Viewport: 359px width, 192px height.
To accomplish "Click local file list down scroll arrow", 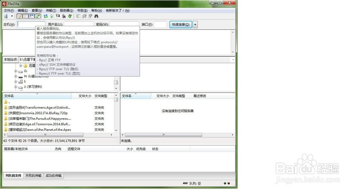I will point(116,130).
